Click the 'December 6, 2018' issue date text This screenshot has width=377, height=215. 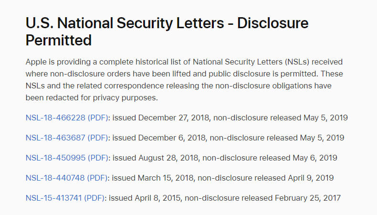[172, 138]
